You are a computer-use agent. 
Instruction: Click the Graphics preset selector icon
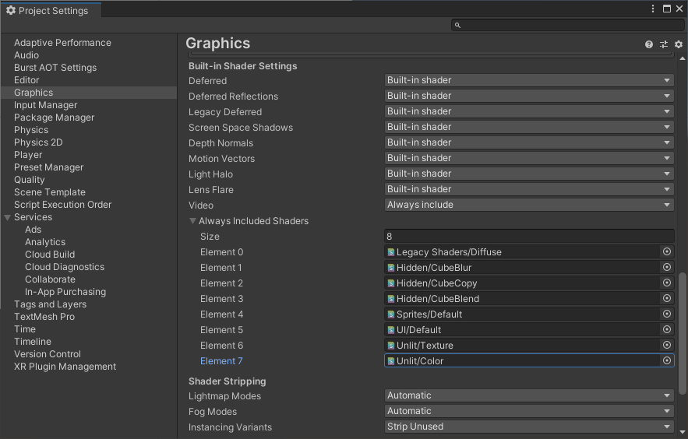click(x=664, y=44)
